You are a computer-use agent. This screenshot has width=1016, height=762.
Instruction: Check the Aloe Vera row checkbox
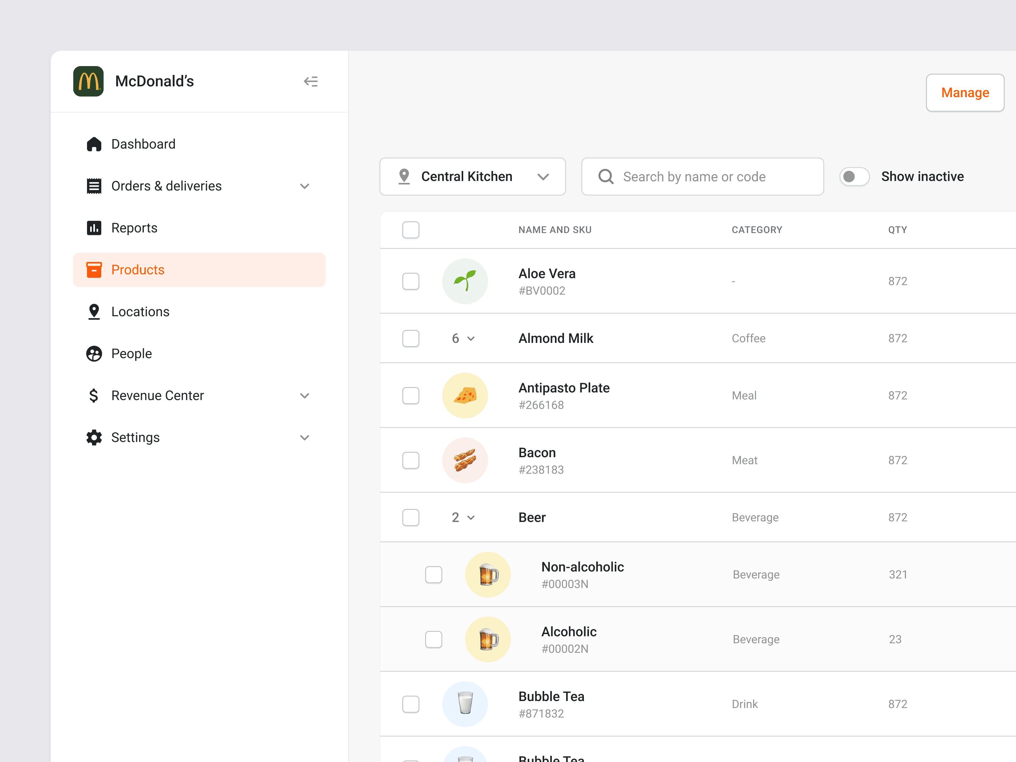(x=411, y=281)
